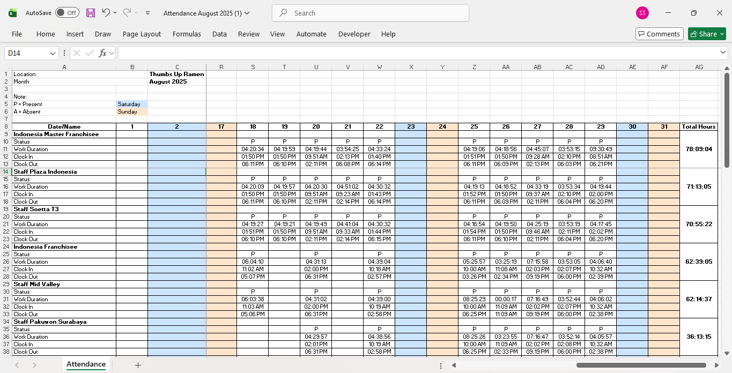Click the Redo arrow icon
Screen dimensions: 732x373
tap(127, 13)
